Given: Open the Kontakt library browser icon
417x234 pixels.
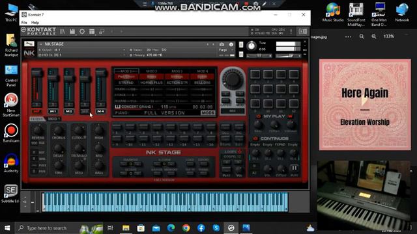Looking at the screenshot, I should pos(63,32).
